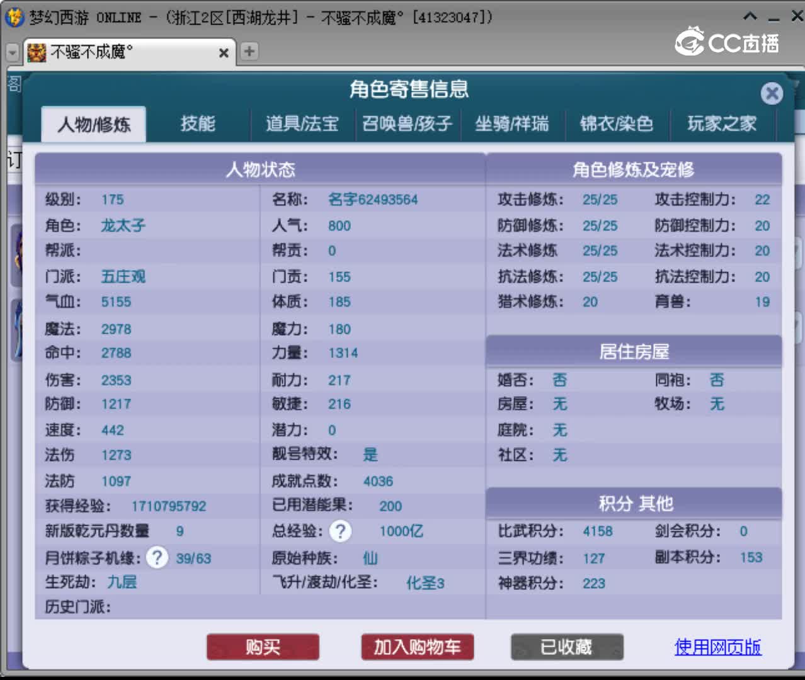Click the name 名字62493564
The height and width of the screenshot is (680, 805).
point(373,200)
